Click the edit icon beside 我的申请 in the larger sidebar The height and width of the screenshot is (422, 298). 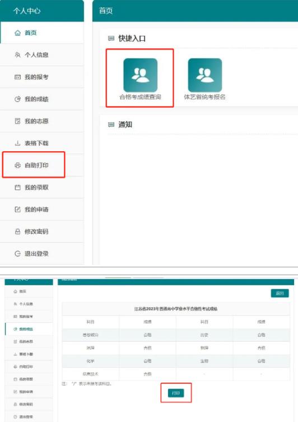[x=17, y=210]
